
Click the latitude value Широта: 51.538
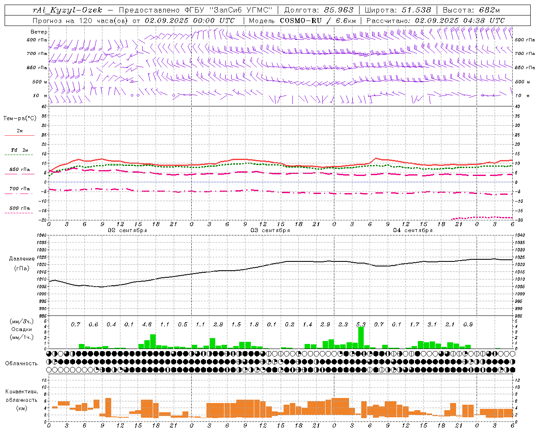pos(398,10)
